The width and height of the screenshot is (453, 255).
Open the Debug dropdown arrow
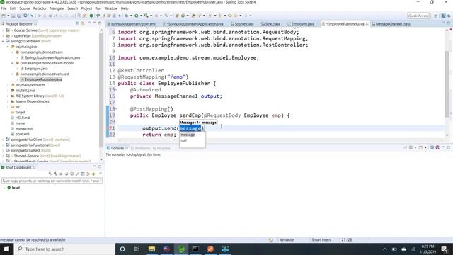point(131,16)
